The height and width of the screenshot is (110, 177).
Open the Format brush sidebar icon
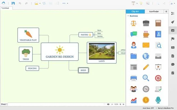(x=173, y=22)
